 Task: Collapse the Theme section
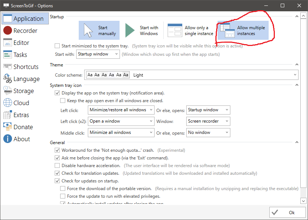[296, 65]
